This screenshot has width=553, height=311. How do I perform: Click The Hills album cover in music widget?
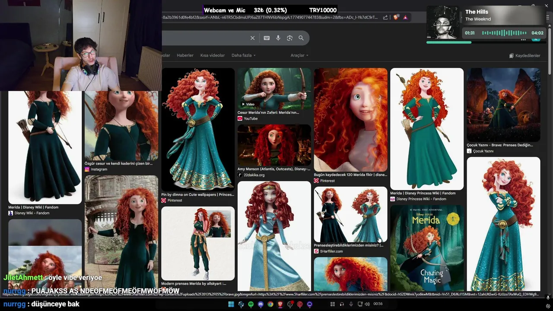444,23
